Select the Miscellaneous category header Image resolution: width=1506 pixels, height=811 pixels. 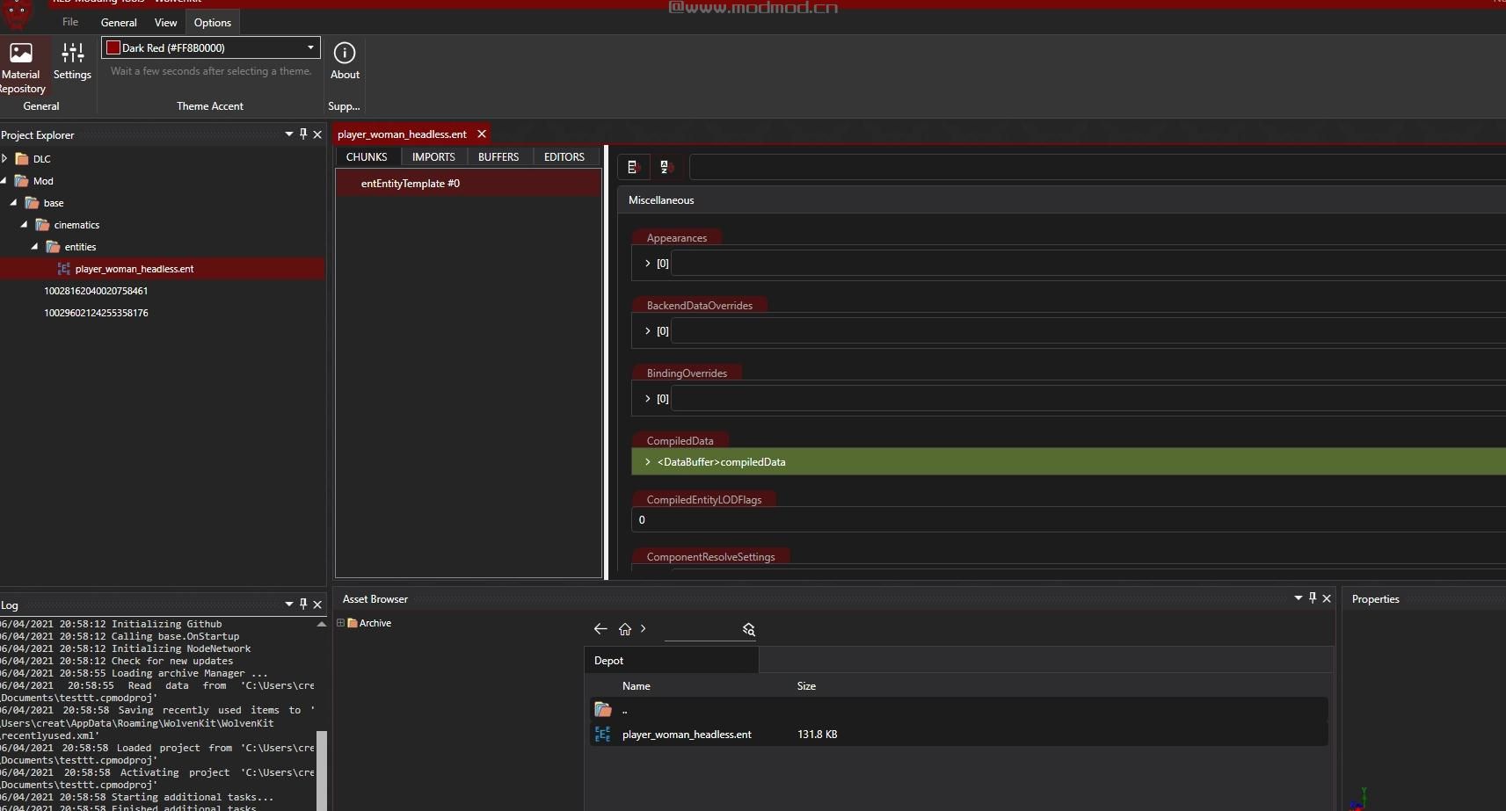point(1062,200)
